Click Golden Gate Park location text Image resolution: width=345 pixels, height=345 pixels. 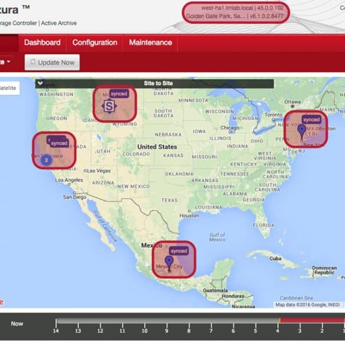215,17
